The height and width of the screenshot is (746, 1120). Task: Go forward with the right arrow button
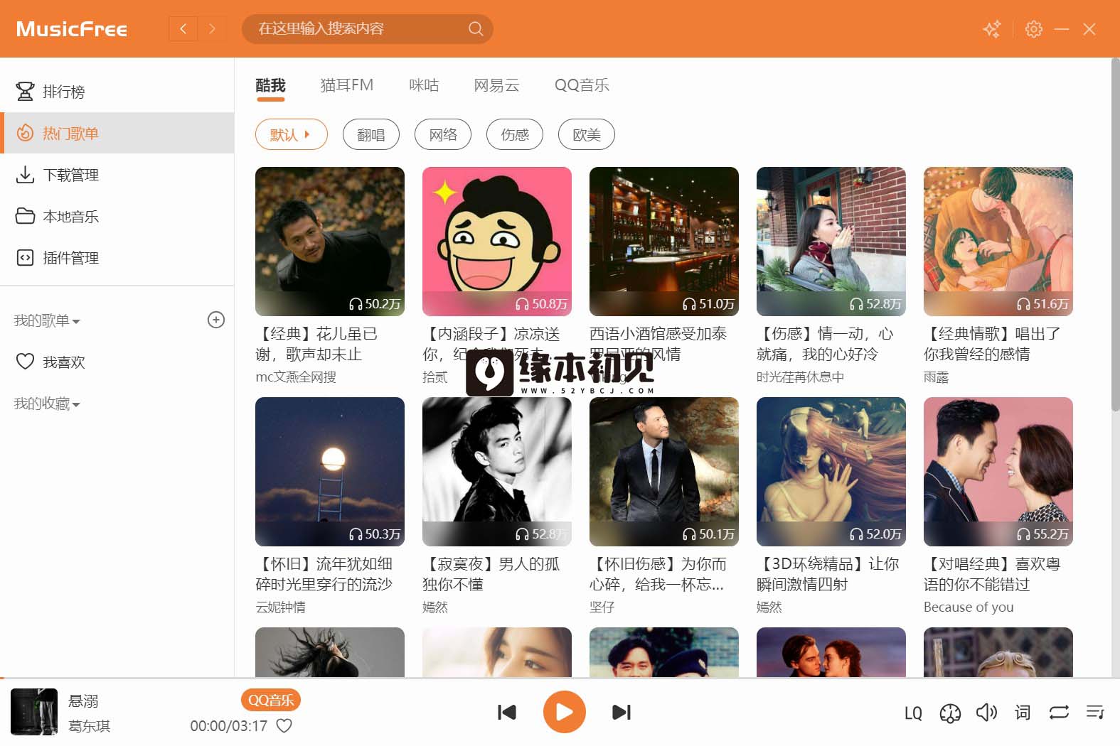pos(211,29)
